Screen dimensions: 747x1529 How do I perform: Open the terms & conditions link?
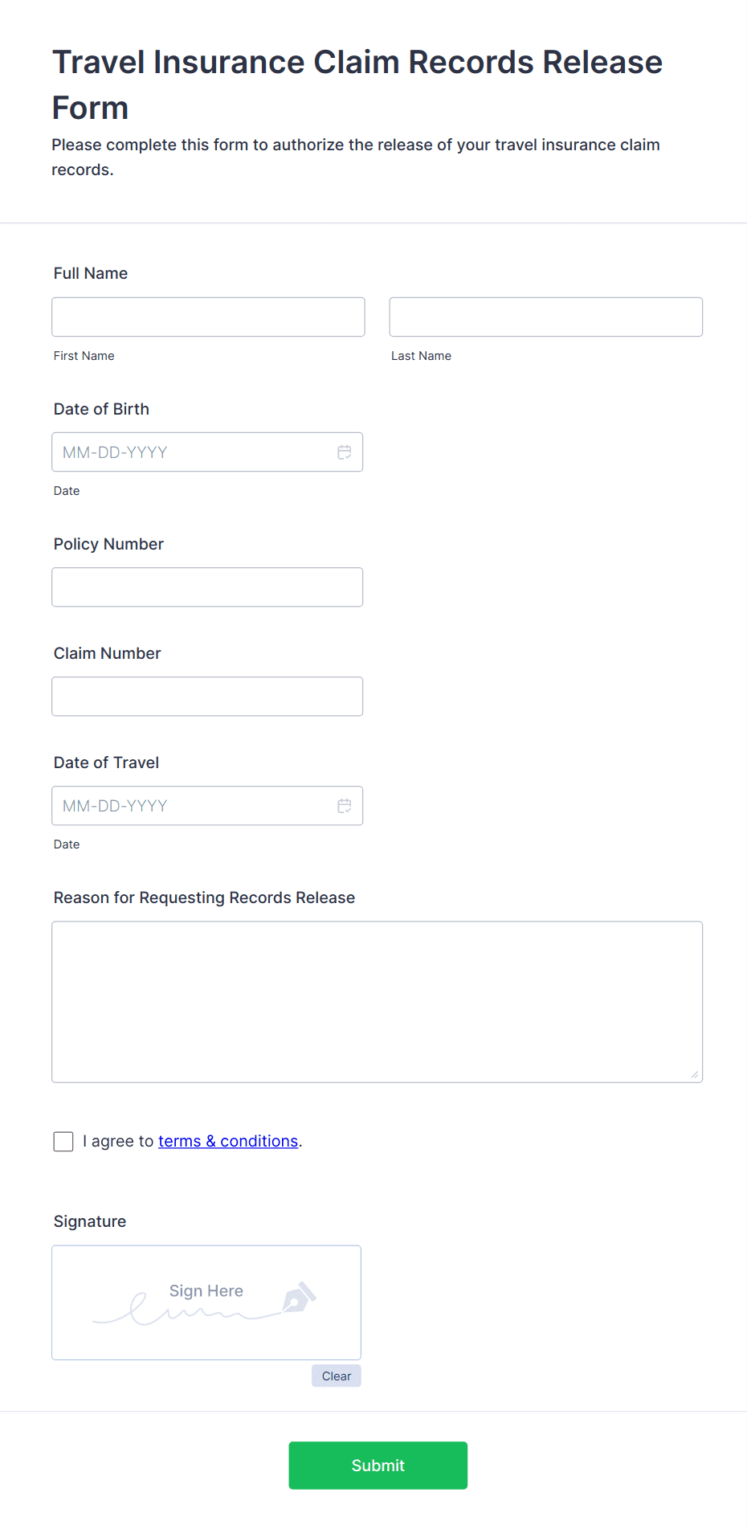tap(228, 1141)
